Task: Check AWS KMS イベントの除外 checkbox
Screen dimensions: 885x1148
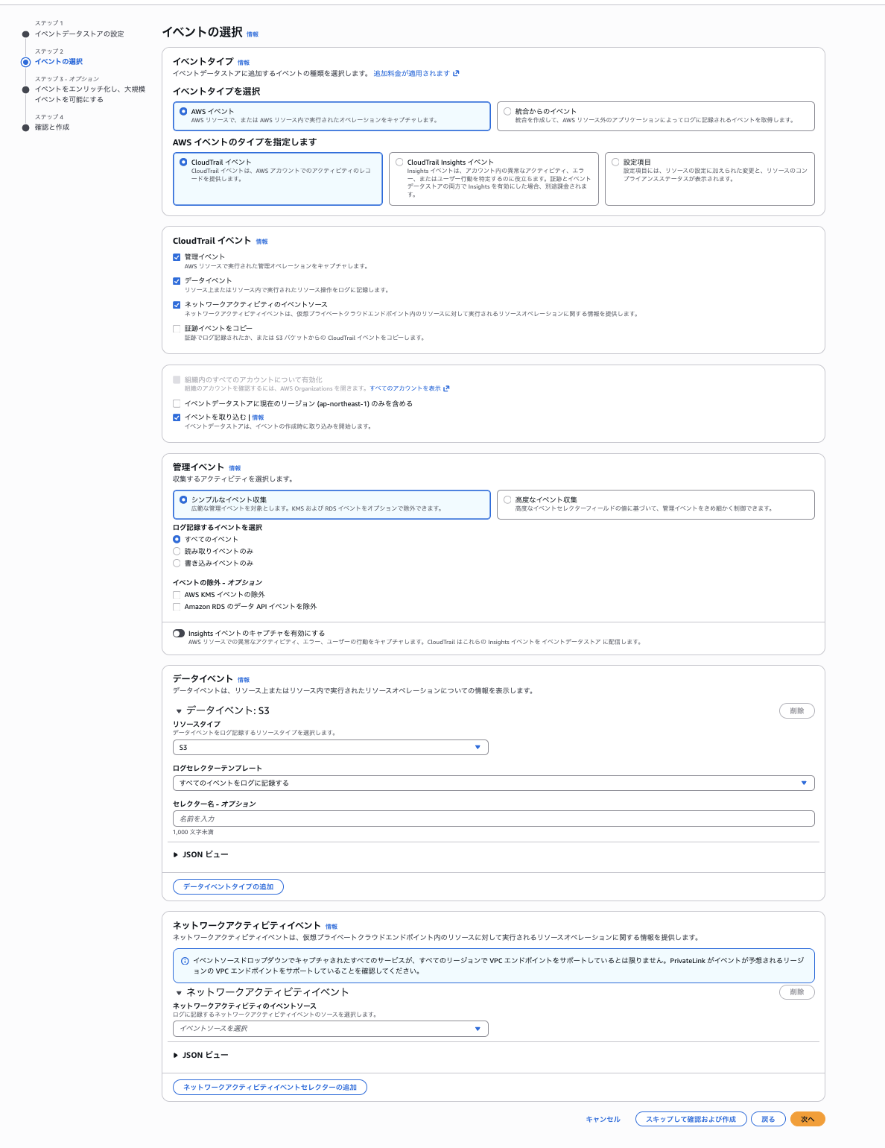Action: [x=177, y=595]
